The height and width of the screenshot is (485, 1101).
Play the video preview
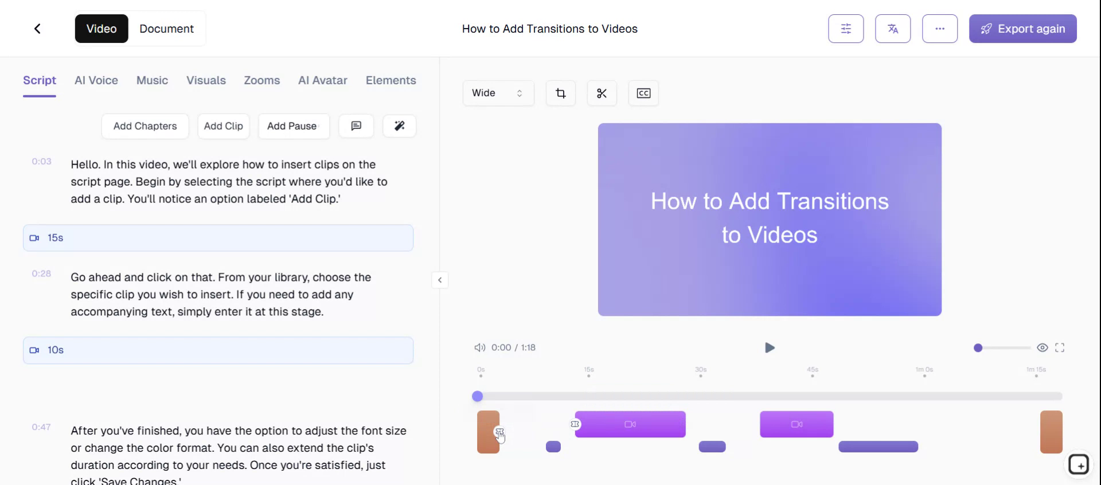(x=770, y=347)
